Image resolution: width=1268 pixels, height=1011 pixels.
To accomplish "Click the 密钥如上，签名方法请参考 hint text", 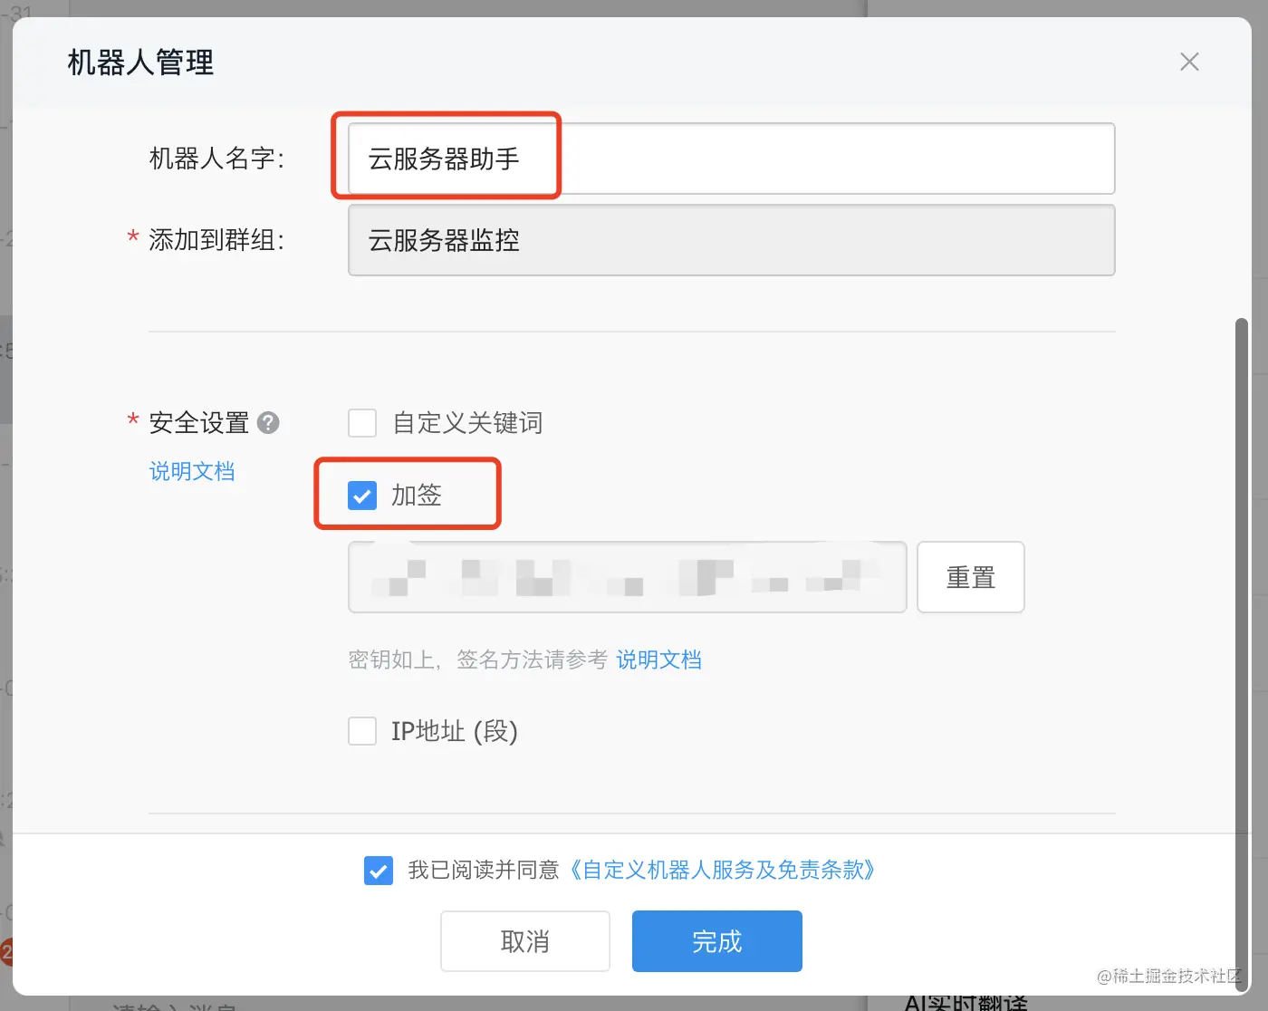I will [478, 660].
